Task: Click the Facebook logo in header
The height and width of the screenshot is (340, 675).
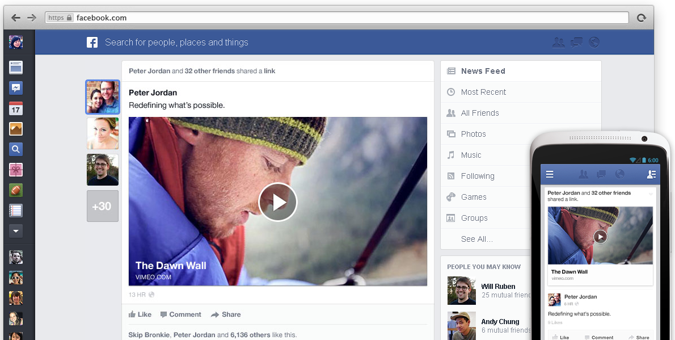Action: tap(92, 42)
